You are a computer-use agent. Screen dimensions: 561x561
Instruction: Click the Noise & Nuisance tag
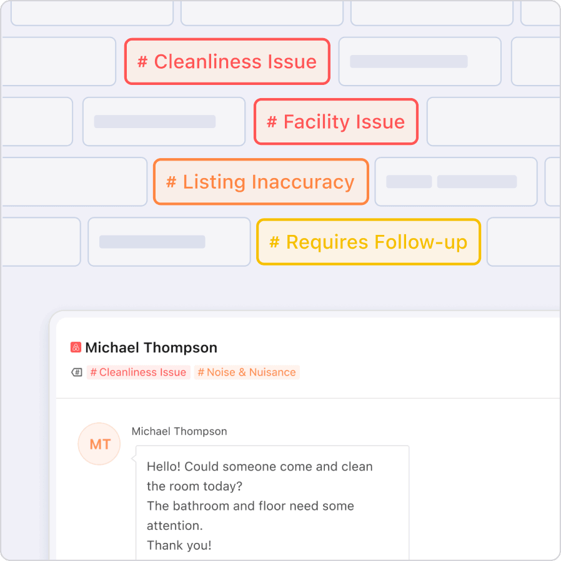point(246,372)
